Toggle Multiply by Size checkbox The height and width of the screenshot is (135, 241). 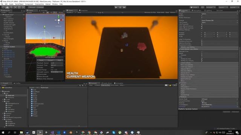[x=202, y=59]
